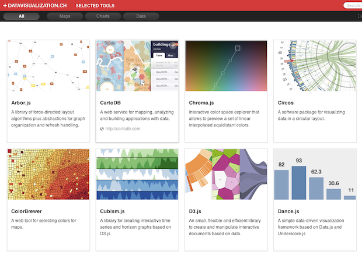
Task: Click the DATAVISUALIZATION.CH logo
Action: 35,5
